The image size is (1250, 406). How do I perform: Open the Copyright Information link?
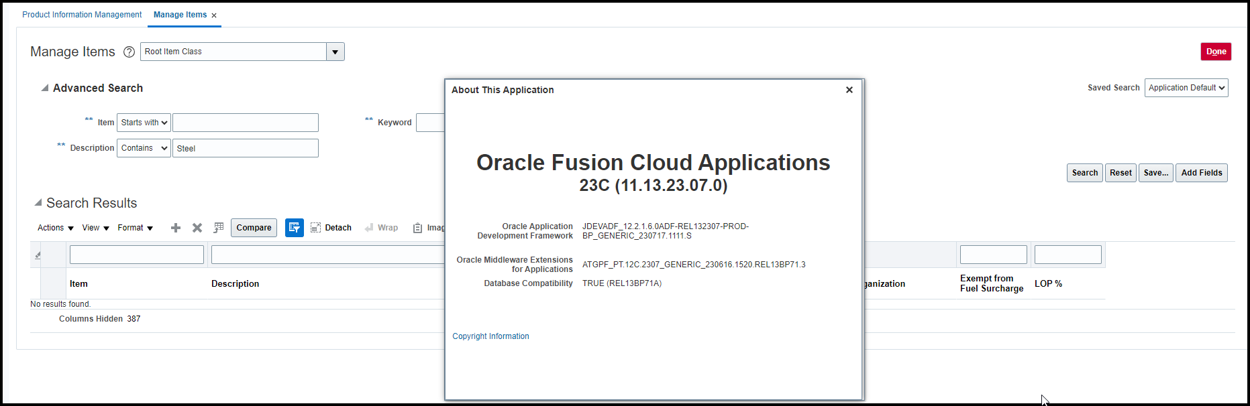[490, 336]
